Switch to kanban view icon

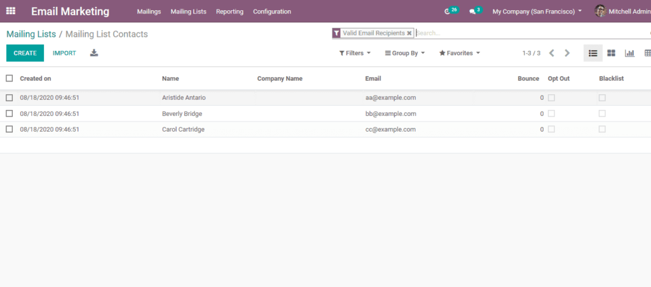[x=611, y=53]
